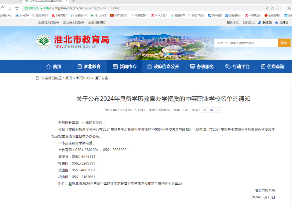Image resolution: width=292 pixels, height=206 pixels.
Task: Click the orange 搜索 search button
Action: 284,43
